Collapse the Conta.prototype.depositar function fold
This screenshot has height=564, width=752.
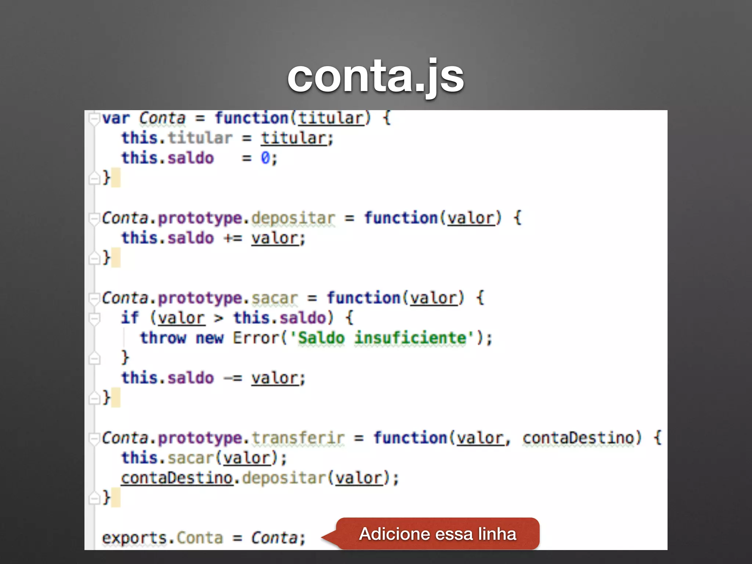[x=94, y=219]
